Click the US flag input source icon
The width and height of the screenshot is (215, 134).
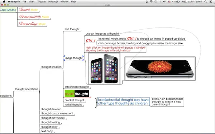pyautogui.click(x=169, y=2)
